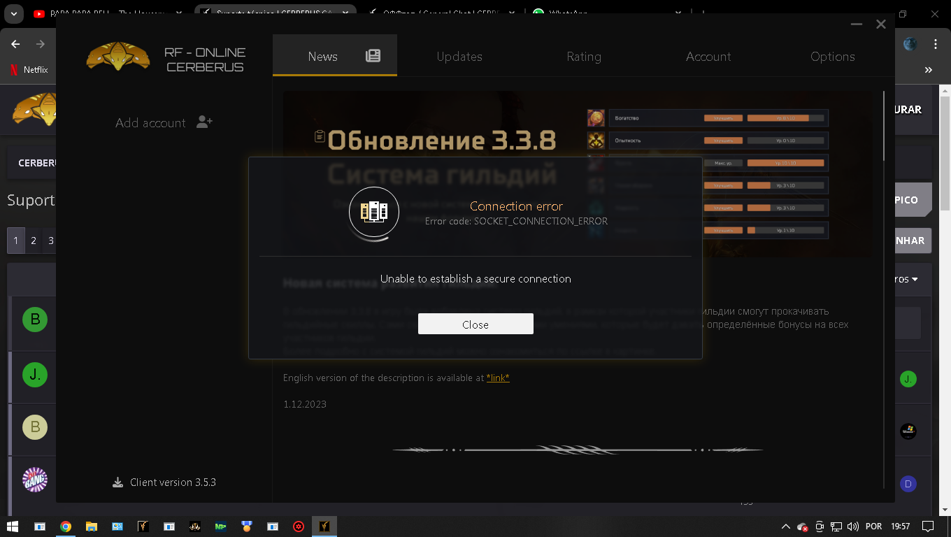Image resolution: width=951 pixels, height=537 pixels.
Task: Select forum page 1
Action: click(16, 241)
